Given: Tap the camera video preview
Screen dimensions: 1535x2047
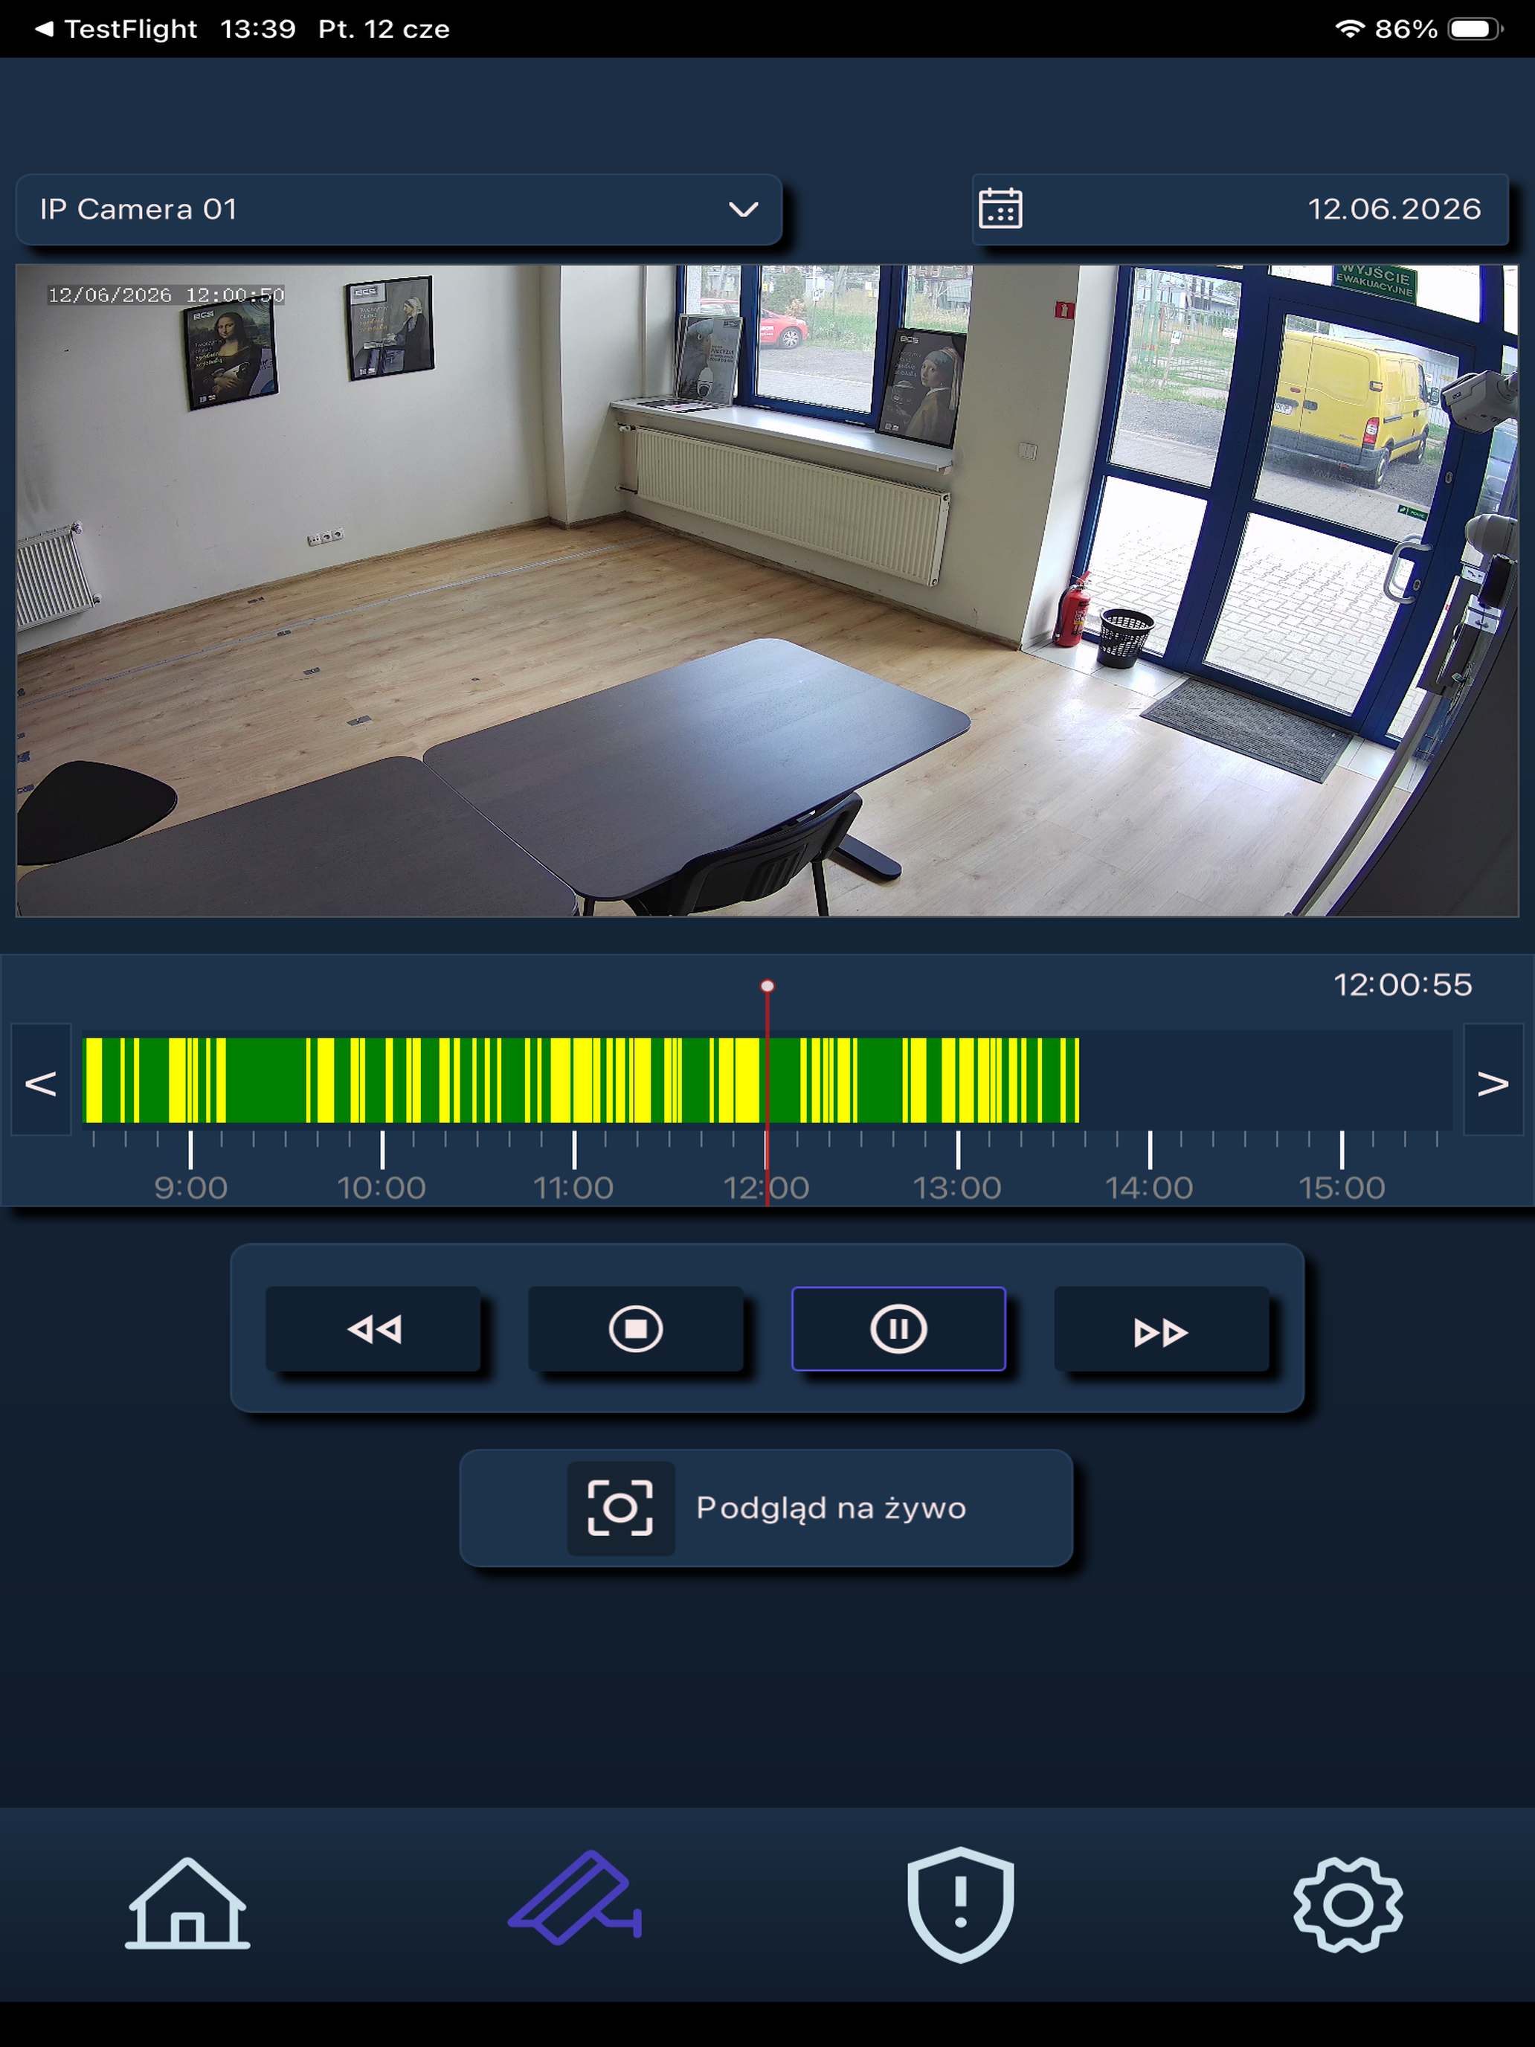Looking at the screenshot, I should (767, 591).
